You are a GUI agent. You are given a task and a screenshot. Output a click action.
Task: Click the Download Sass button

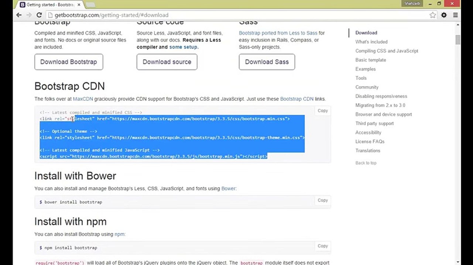tap(267, 62)
